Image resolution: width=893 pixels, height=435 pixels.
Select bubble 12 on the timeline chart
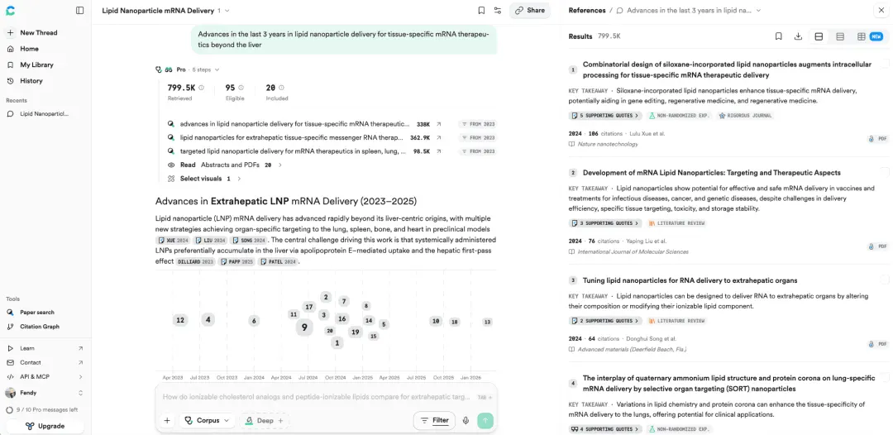[180, 320]
